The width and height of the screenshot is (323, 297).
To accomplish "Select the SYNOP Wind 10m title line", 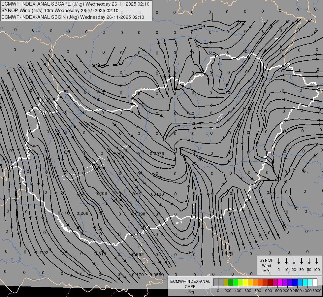I will coord(60,11).
